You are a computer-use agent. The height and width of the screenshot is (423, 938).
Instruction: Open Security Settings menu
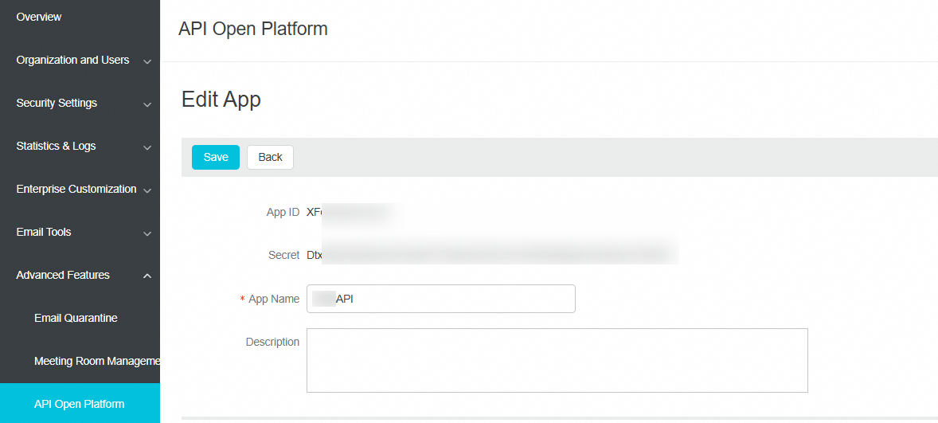tap(57, 104)
